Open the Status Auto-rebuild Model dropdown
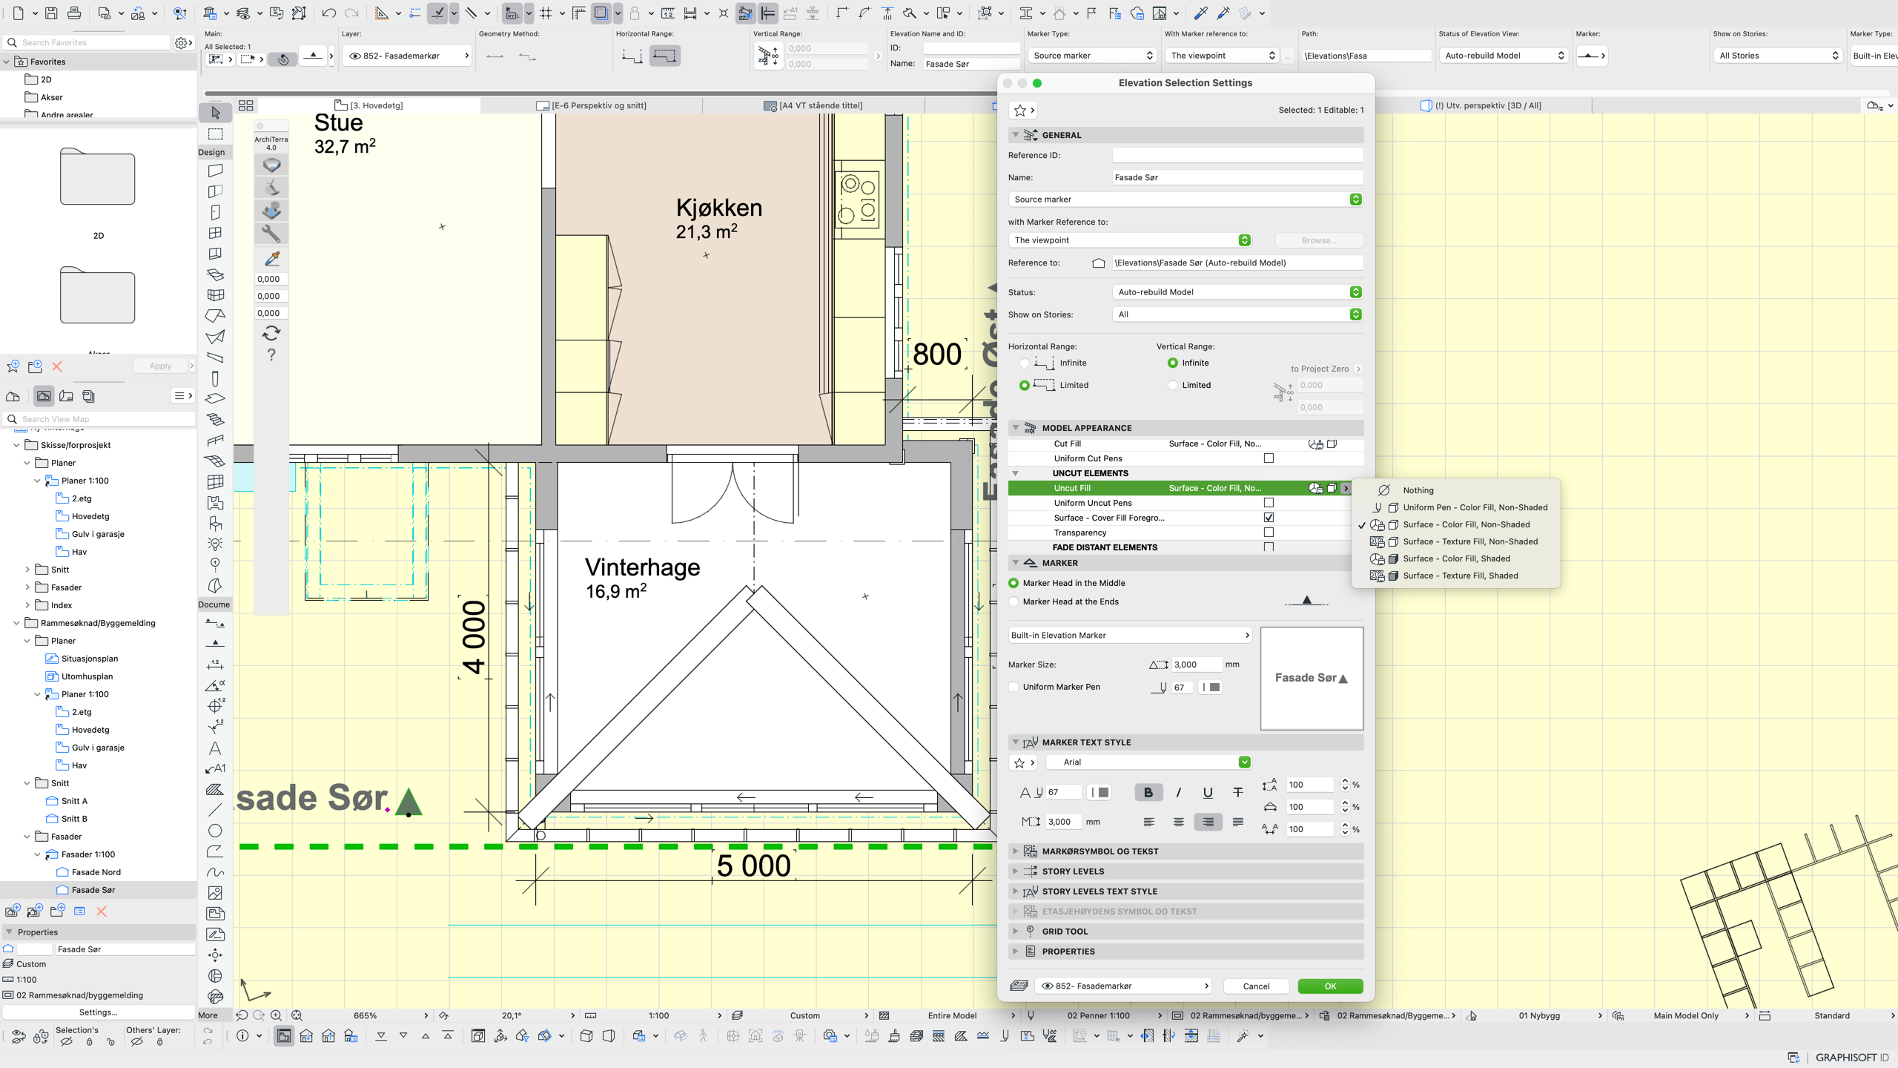The width and height of the screenshot is (1898, 1068). pyautogui.click(x=1237, y=292)
